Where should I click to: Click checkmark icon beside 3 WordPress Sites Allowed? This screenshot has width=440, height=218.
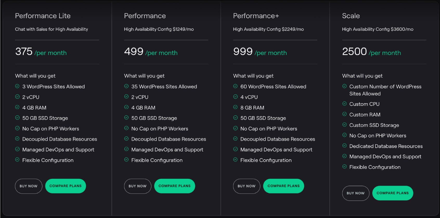[17, 86]
